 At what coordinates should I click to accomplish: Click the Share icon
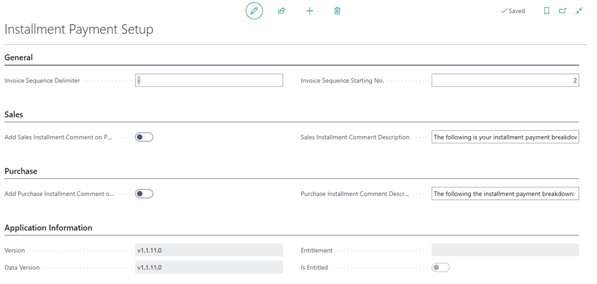[282, 11]
